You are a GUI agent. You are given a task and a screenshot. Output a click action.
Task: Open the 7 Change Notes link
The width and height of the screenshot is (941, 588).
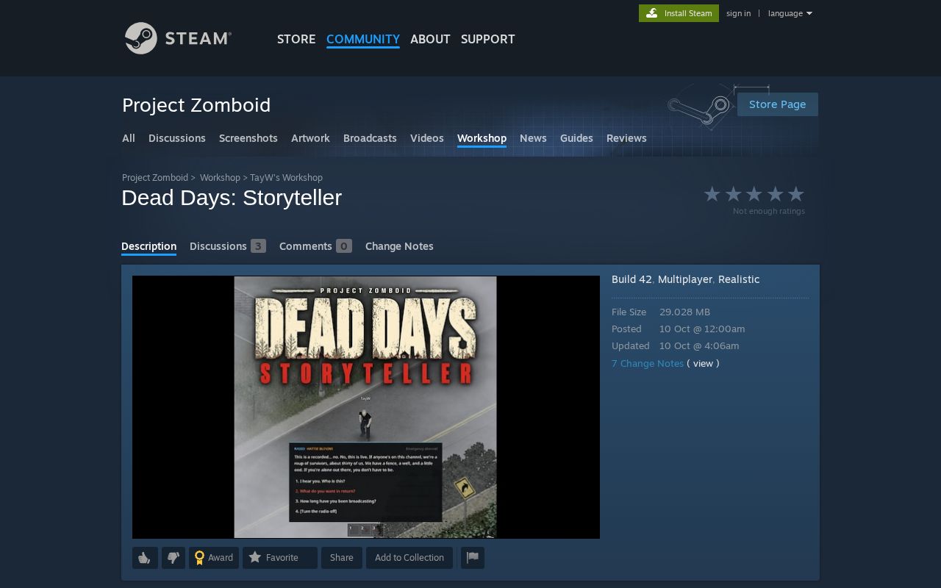[x=648, y=363]
